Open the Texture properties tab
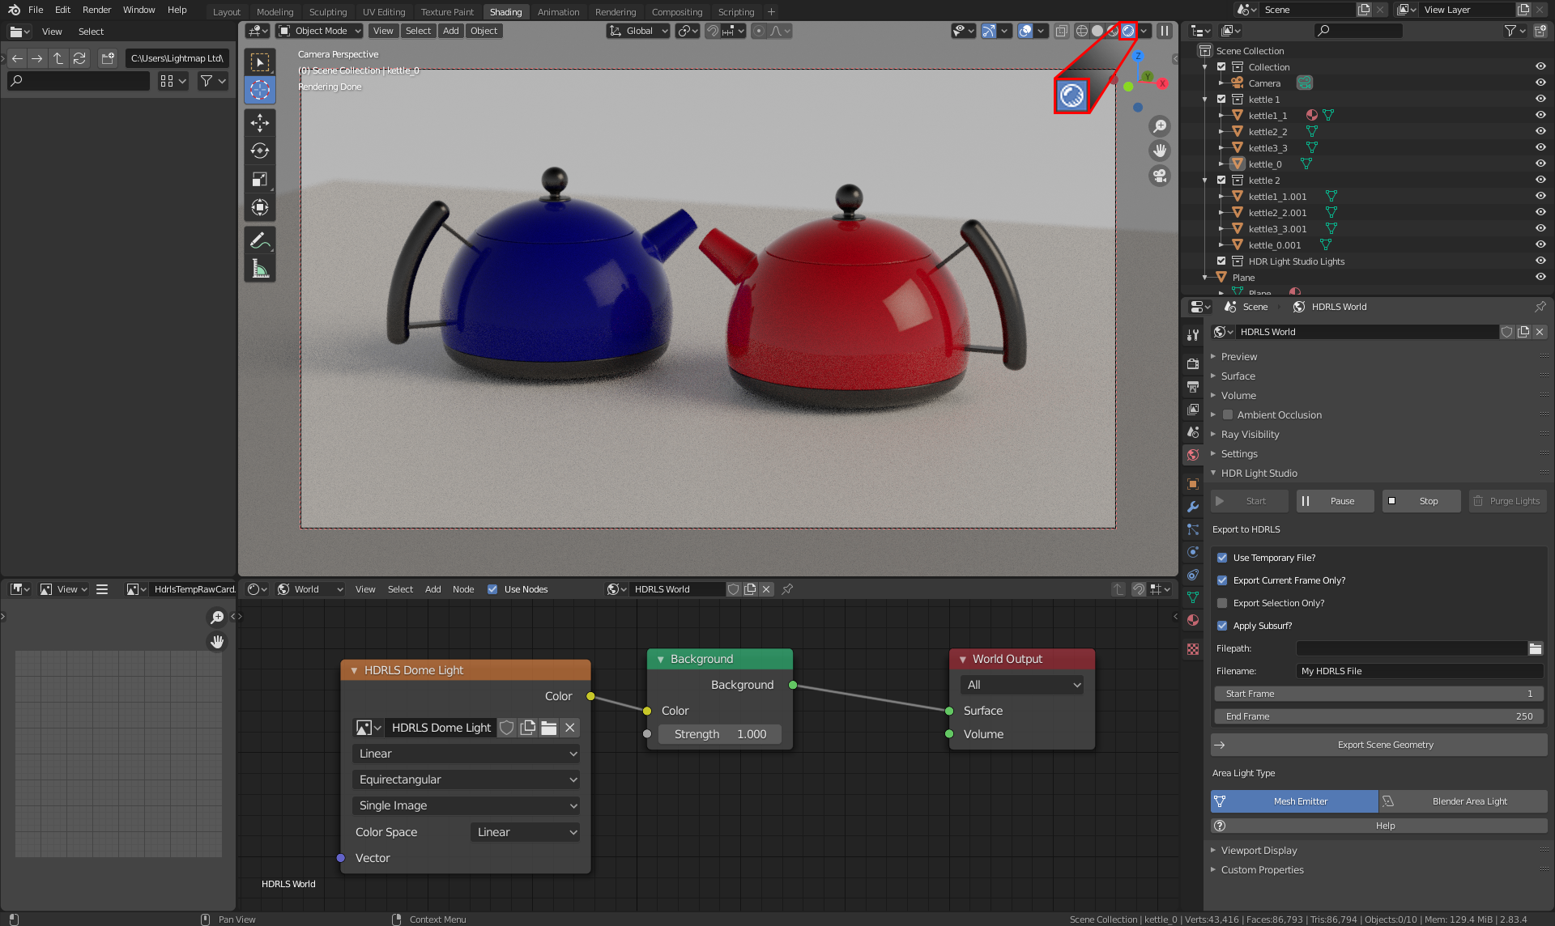Viewport: 1555px width, 926px height. [x=1192, y=649]
